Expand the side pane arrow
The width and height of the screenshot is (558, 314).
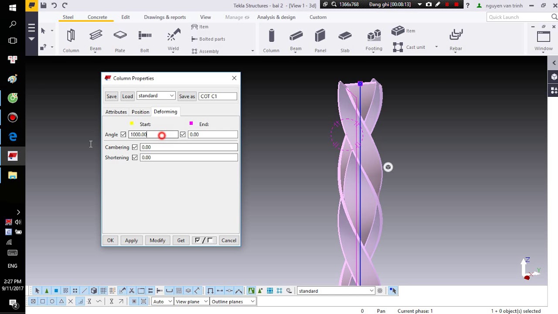point(554,63)
